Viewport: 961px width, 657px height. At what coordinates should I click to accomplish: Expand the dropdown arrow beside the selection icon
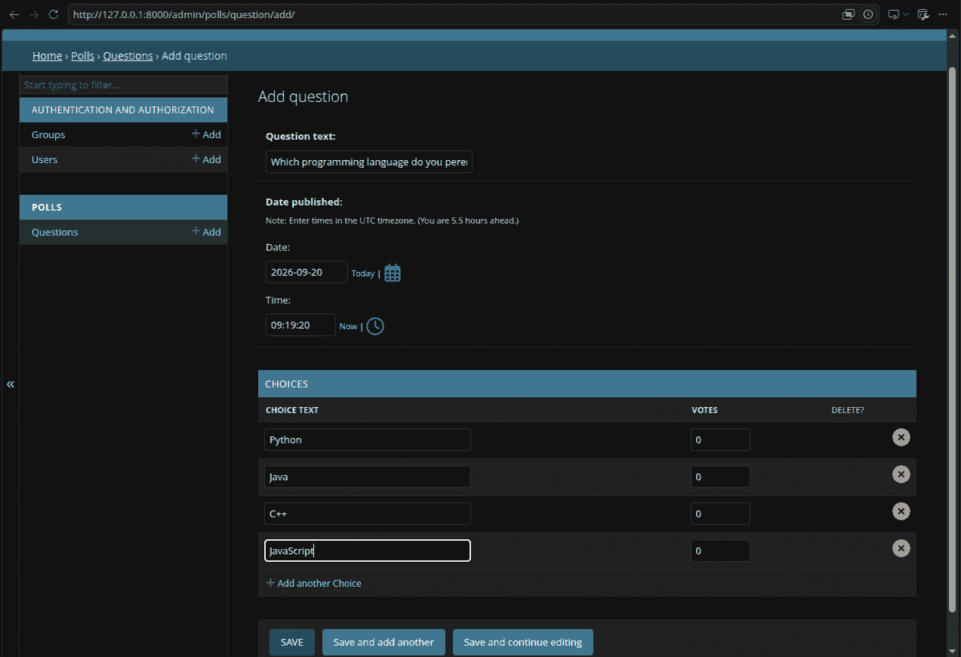(906, 14)
